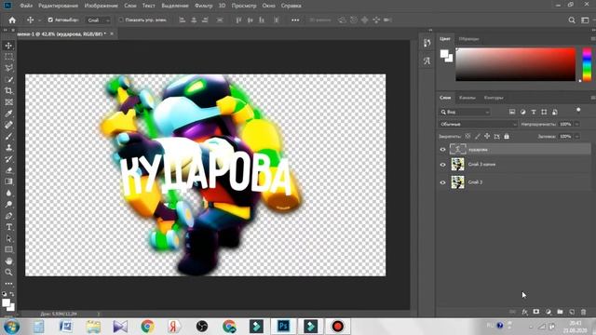This screenshot has height=335, width=596.
Task: Switch to the Каналы tab
Action: 467,98
